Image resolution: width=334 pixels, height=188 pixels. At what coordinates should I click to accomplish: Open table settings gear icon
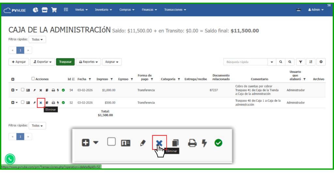coord(321,62)
